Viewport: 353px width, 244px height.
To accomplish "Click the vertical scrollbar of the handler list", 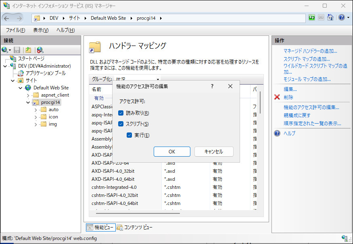I will [x=260, y=102].
